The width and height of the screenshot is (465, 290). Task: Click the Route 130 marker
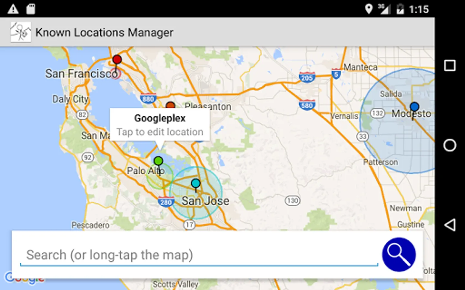pos(292,200)
